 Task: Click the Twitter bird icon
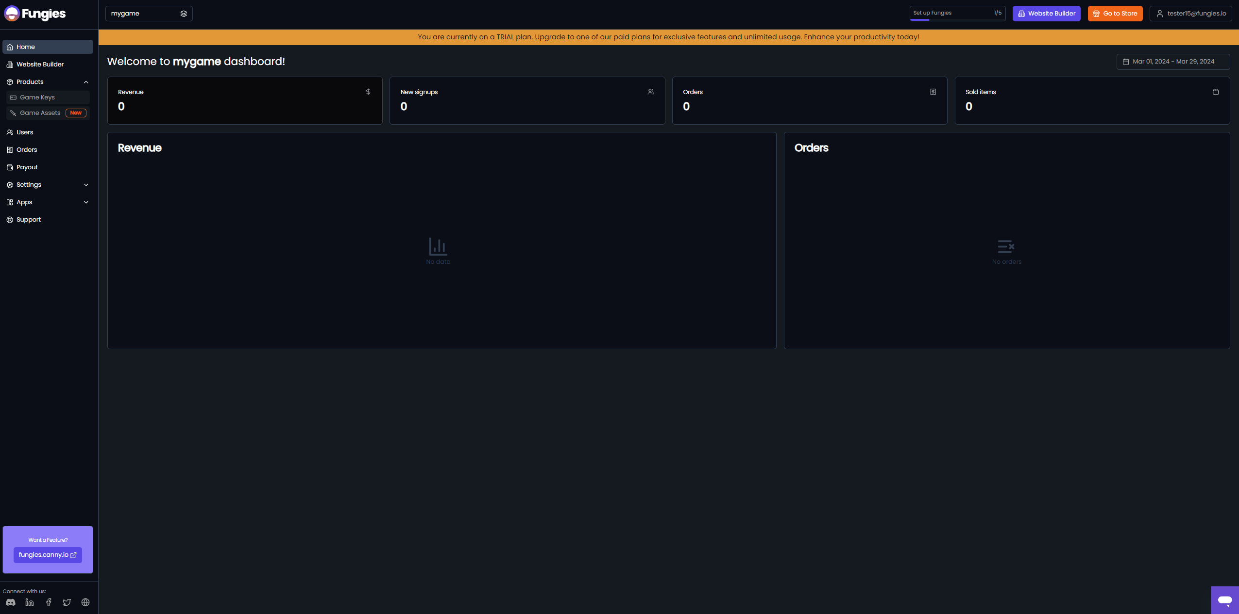[67, 602]
